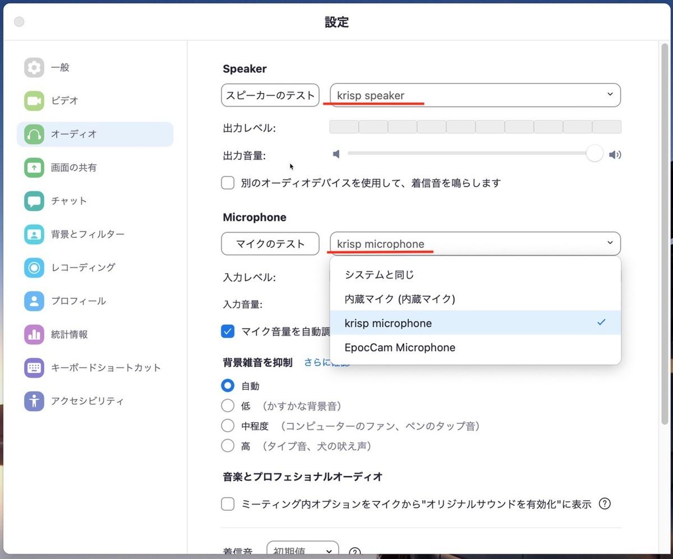Click the Recording circle icon
The height and width of the screenshot is (559, 673).
coord(34,267)
